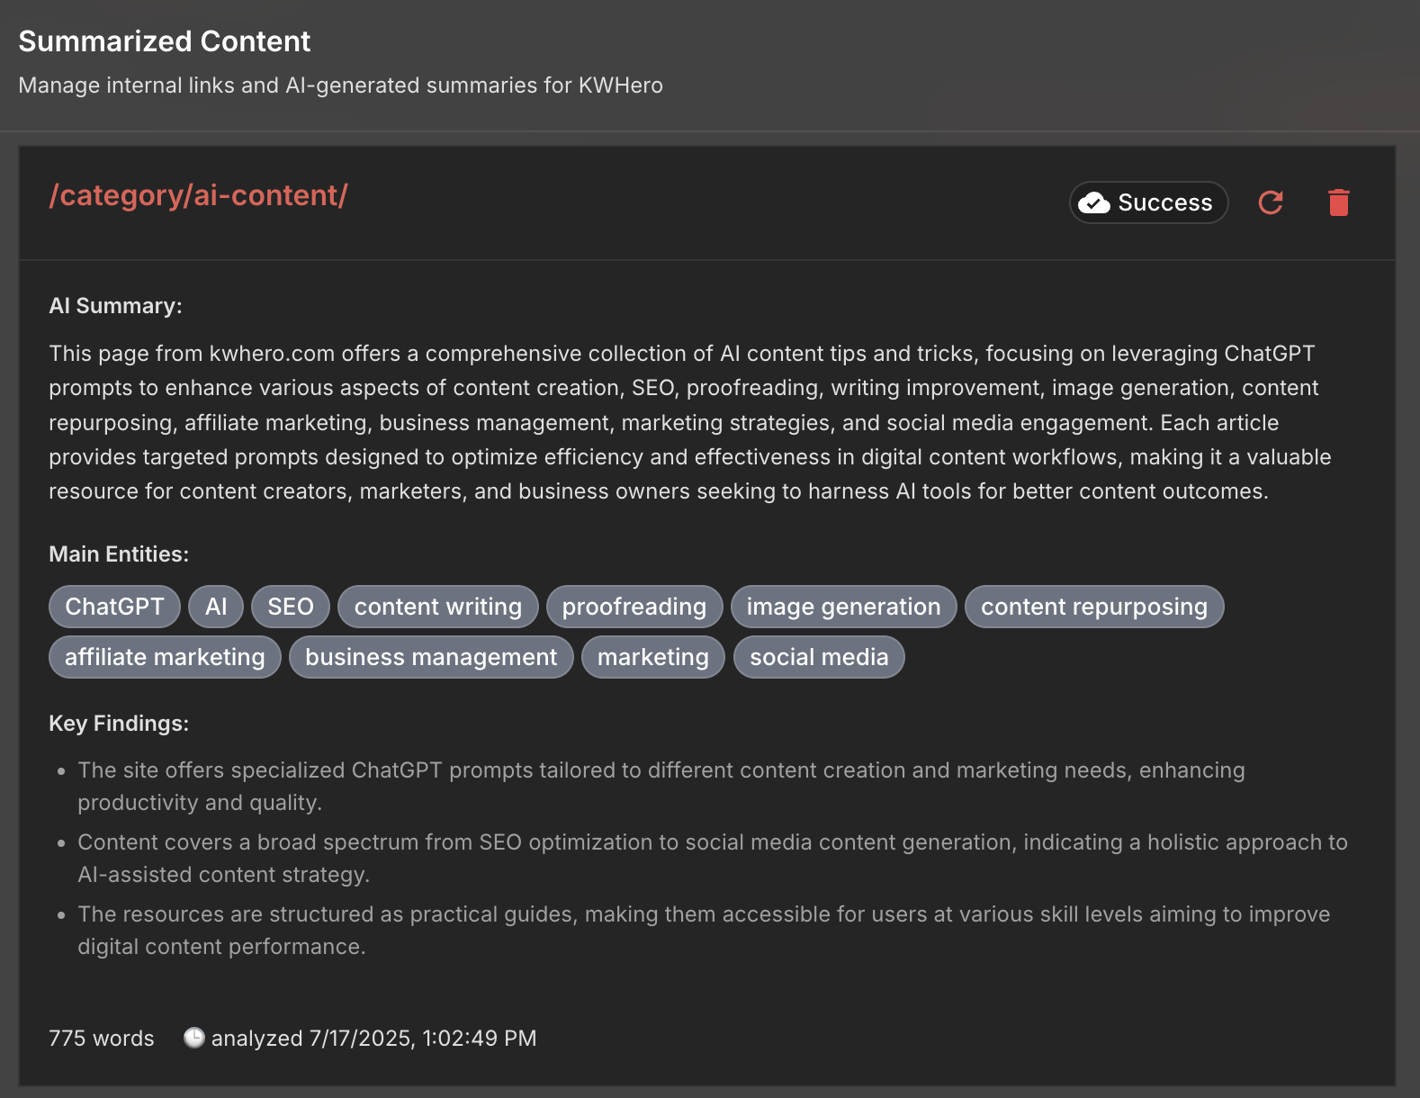
Task: Click the 775 words count text
Action: coord(101,1038)
